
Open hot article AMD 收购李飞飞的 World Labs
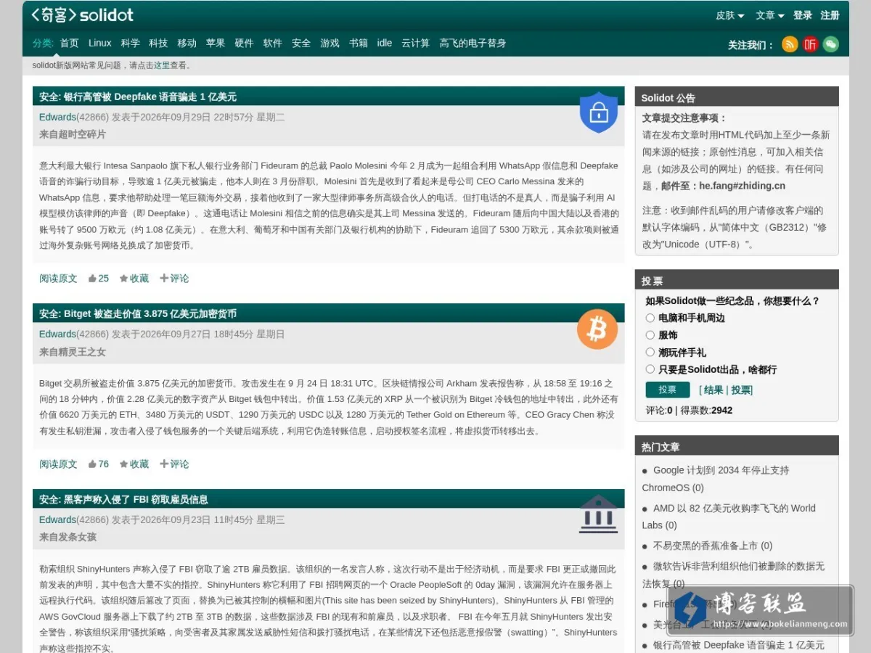coord(729,517)
